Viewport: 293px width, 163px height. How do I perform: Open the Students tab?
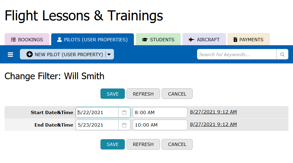pos(158,39)
